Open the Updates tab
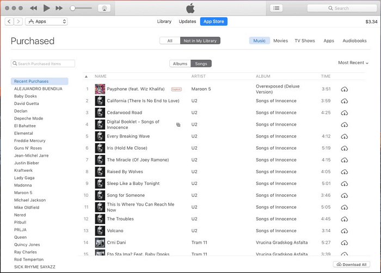Viewport: 381px width, 273px height. 187,21
